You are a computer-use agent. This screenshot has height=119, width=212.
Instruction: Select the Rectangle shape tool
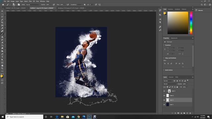point(2,62)
